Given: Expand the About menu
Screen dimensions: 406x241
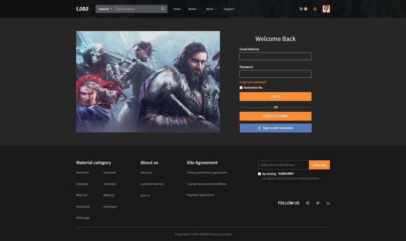Looking at the screenshot, I should [211, 9].
